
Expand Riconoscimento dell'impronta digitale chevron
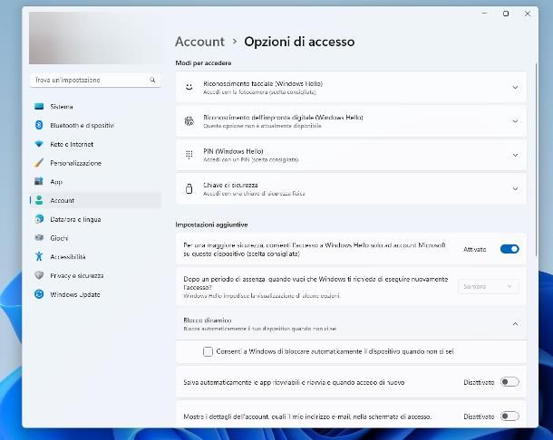pos(515,121)
